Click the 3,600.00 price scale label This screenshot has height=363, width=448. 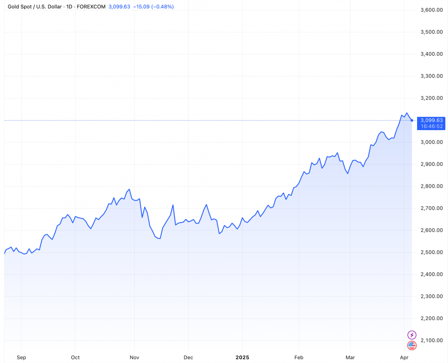431,10
